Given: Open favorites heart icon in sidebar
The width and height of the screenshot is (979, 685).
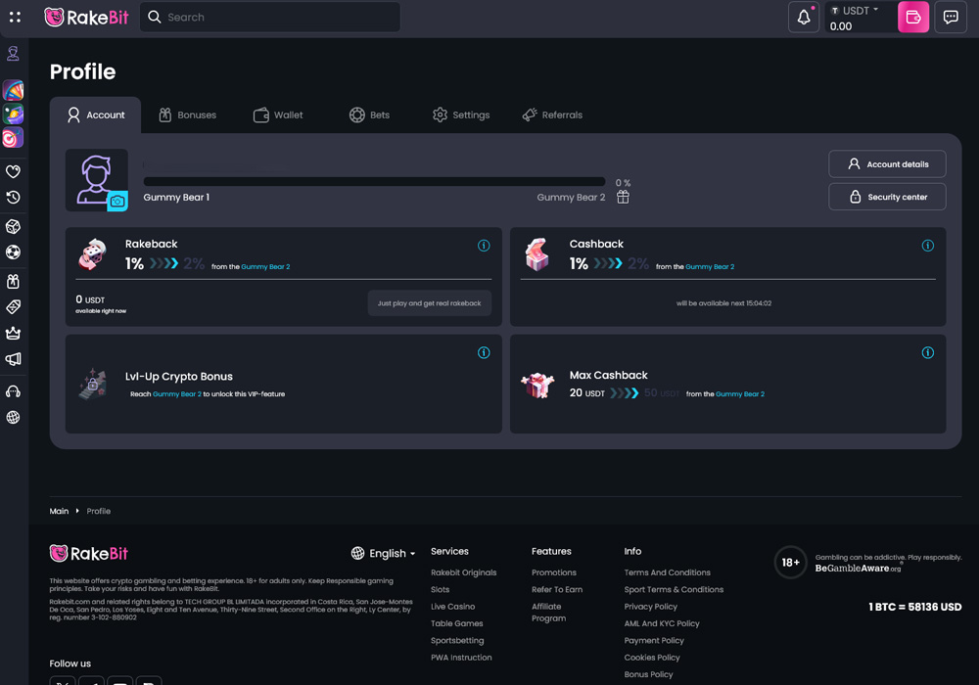Looking at the screenshot, I should pos(13,171).
